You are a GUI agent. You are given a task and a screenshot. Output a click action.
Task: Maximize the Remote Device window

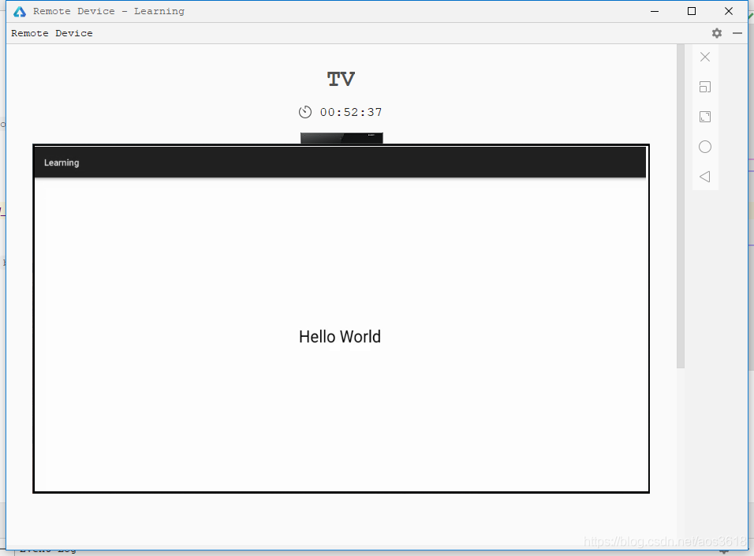point(692,11)
